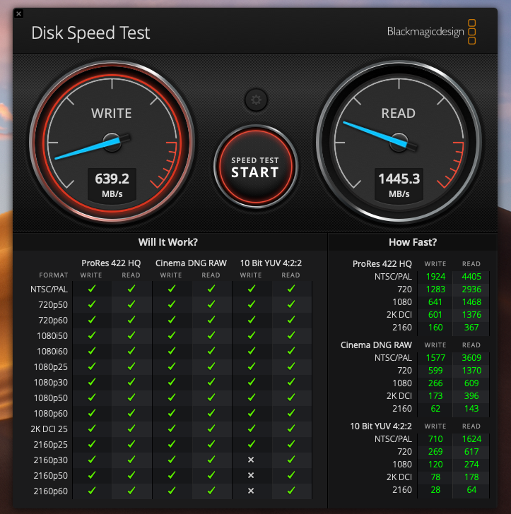Click YUV 720 read value 617
Image resolution: width=511 pixels, height=514 pixels.
click(471, 452)
